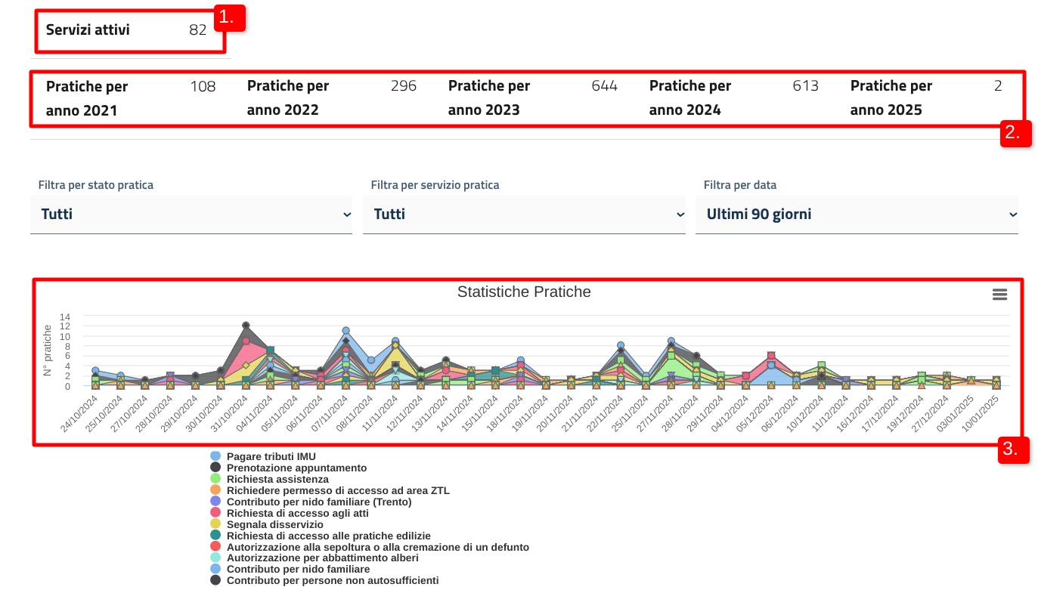Click the Richiesta di accesso agli atti legend label
1038x590 pixels.
point(297,513)
